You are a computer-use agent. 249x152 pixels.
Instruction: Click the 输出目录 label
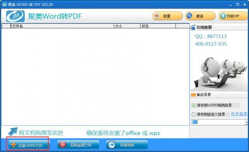204,95
